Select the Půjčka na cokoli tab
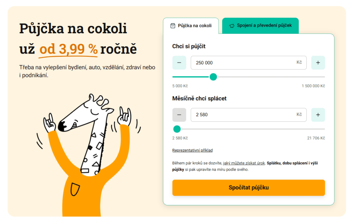 coord(191,25)
